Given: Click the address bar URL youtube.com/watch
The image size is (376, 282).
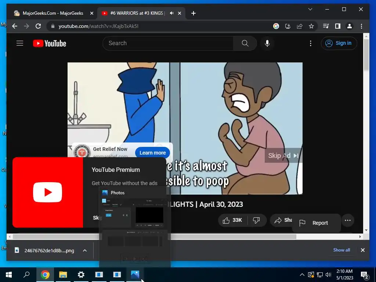Looking at the screenshot, I should tap(98, 26).
